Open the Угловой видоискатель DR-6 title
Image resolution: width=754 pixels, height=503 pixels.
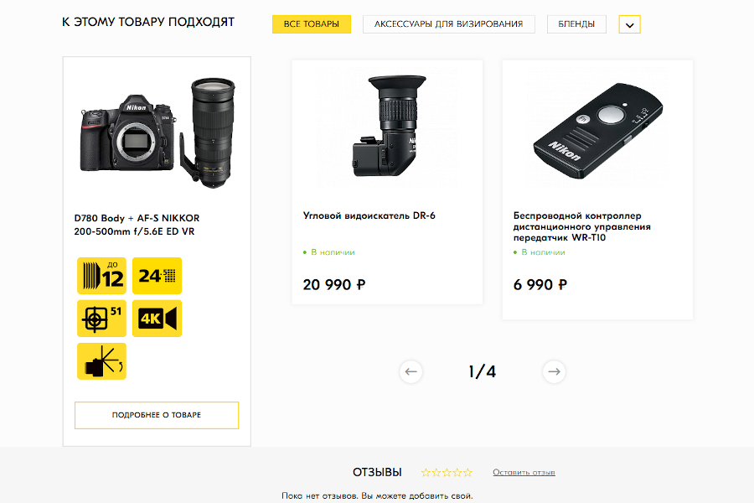(369, 215)
